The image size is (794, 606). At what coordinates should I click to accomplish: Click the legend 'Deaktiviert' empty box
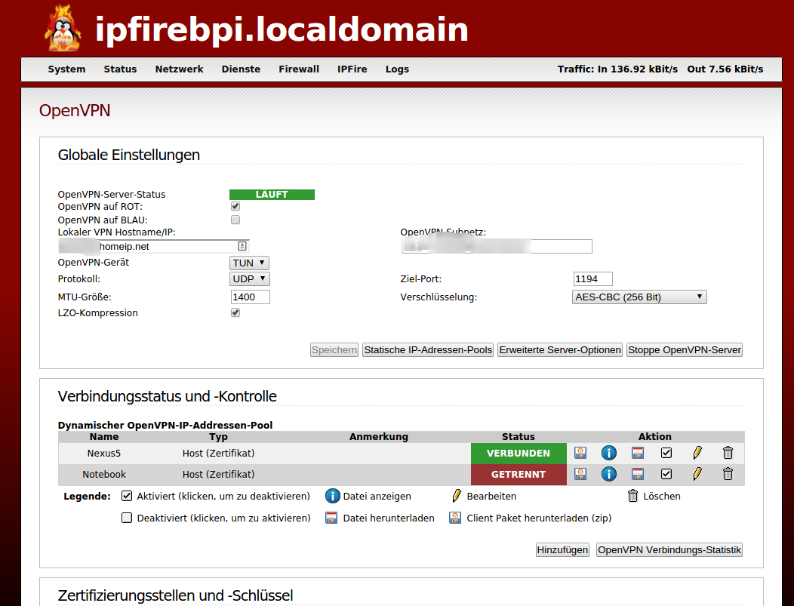point(127,518)
